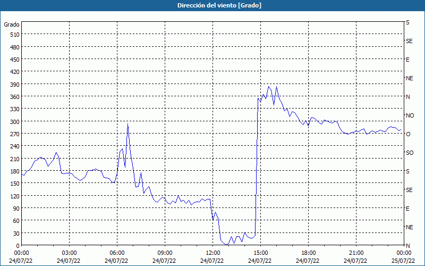Click the 90 degree axis value

[16, 209]
